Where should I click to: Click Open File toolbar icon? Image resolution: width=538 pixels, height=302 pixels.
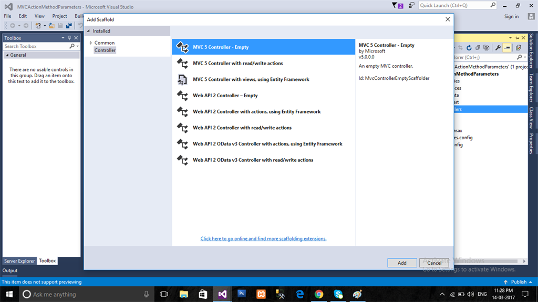tap(51, 26)
